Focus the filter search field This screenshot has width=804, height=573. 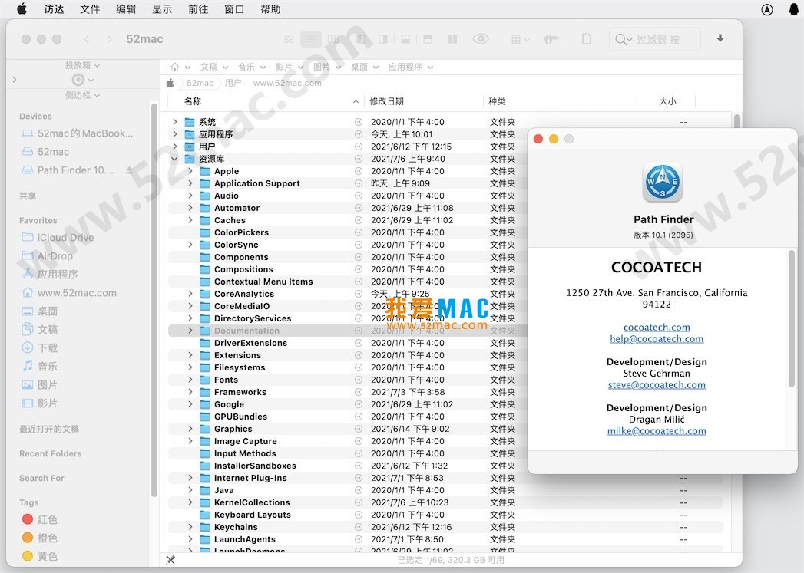click(655, 39)
